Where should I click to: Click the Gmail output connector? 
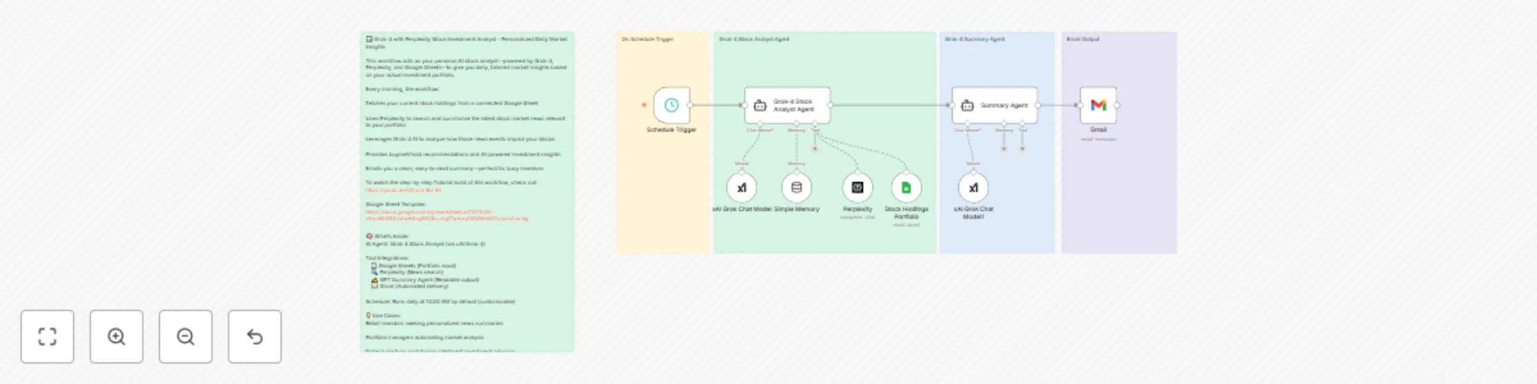1117,105
